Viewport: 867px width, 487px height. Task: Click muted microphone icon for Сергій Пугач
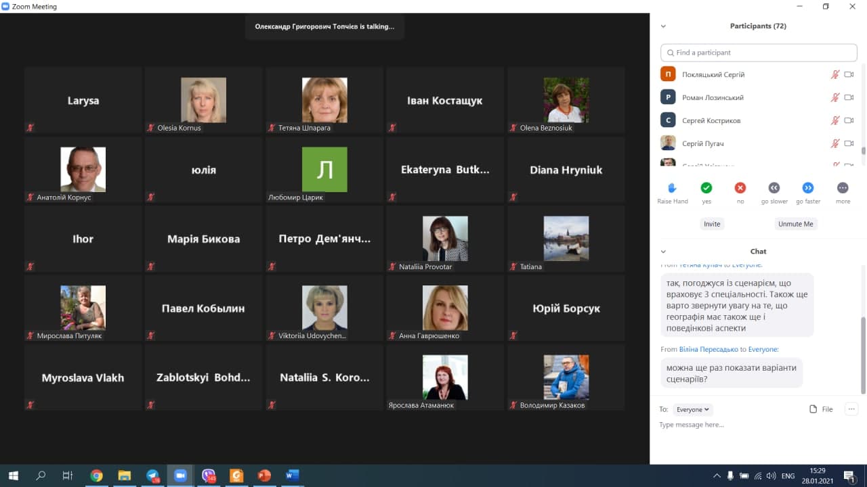(x=835, y=143)
